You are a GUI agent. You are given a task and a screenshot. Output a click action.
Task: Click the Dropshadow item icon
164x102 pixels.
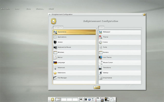[x=100, y=78]
